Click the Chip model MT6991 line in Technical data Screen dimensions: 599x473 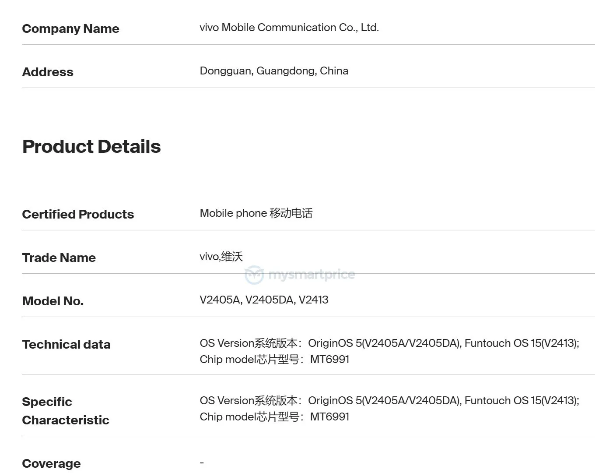(x=274, y=360)
